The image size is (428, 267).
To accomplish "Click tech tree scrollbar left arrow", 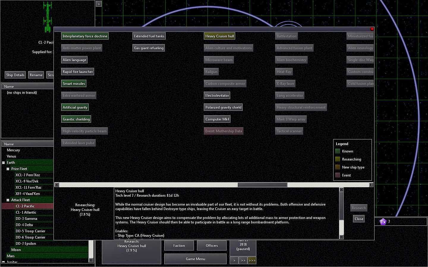I will 57,185.
